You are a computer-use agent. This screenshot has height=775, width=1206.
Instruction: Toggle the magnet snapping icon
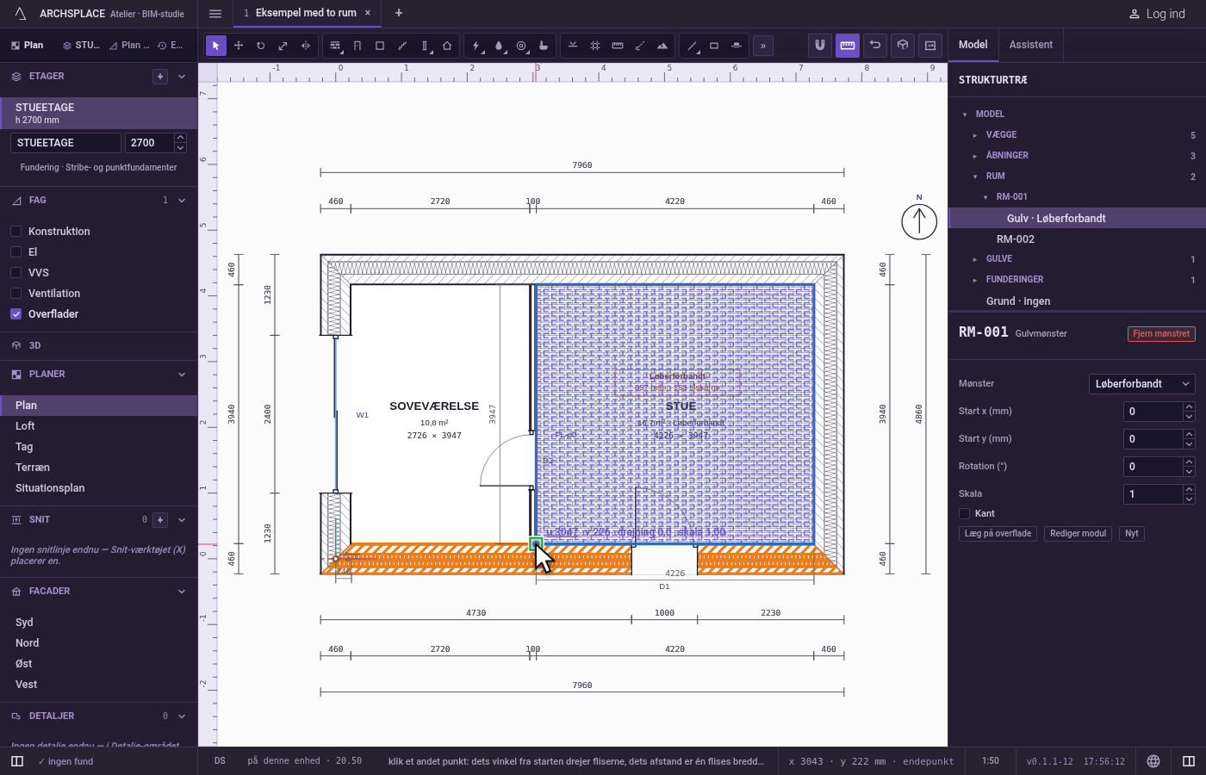point(820,46)
